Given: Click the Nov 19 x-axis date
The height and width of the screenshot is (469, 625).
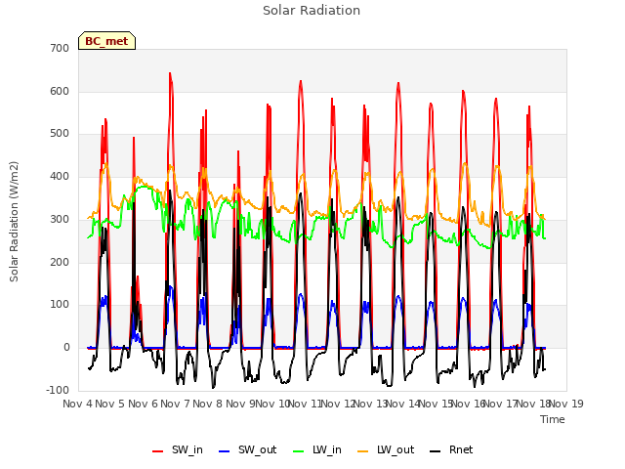Looking at the screenshot, I should click(566, 404).
